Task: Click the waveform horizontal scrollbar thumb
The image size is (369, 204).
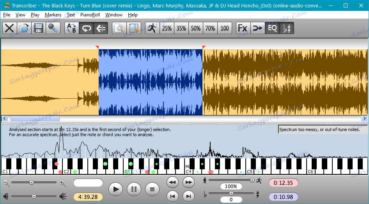Action: tap(35, 118)
